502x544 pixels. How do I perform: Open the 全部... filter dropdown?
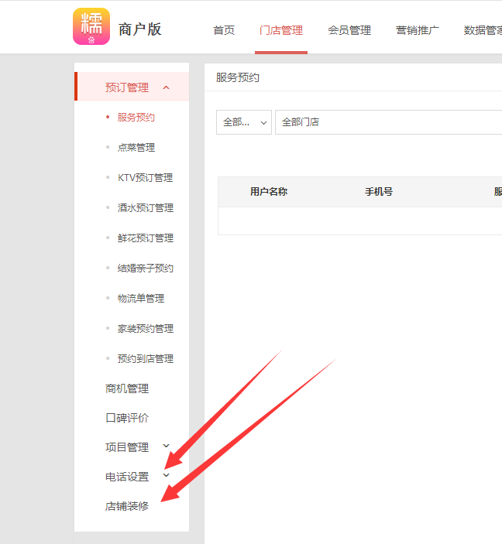(244, 122)
